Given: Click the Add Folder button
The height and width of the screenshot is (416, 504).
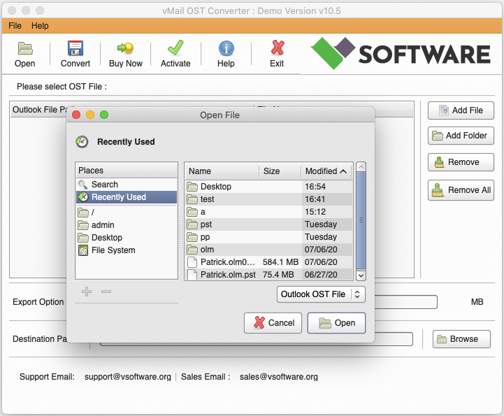Looking at the screenshot, I should [x=461, y=136].
